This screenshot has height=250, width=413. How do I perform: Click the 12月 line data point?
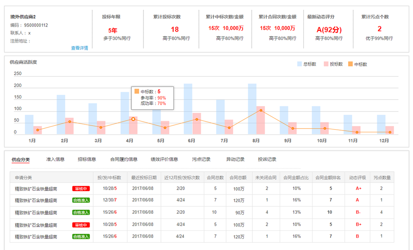pyautogui.click(x=390, y=132)
